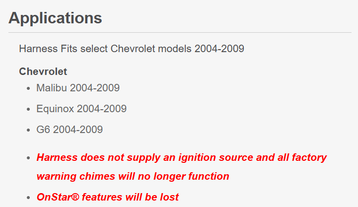Click the Applications heading
This screenshot has width=358, height=207.
(x=55, y=18)
